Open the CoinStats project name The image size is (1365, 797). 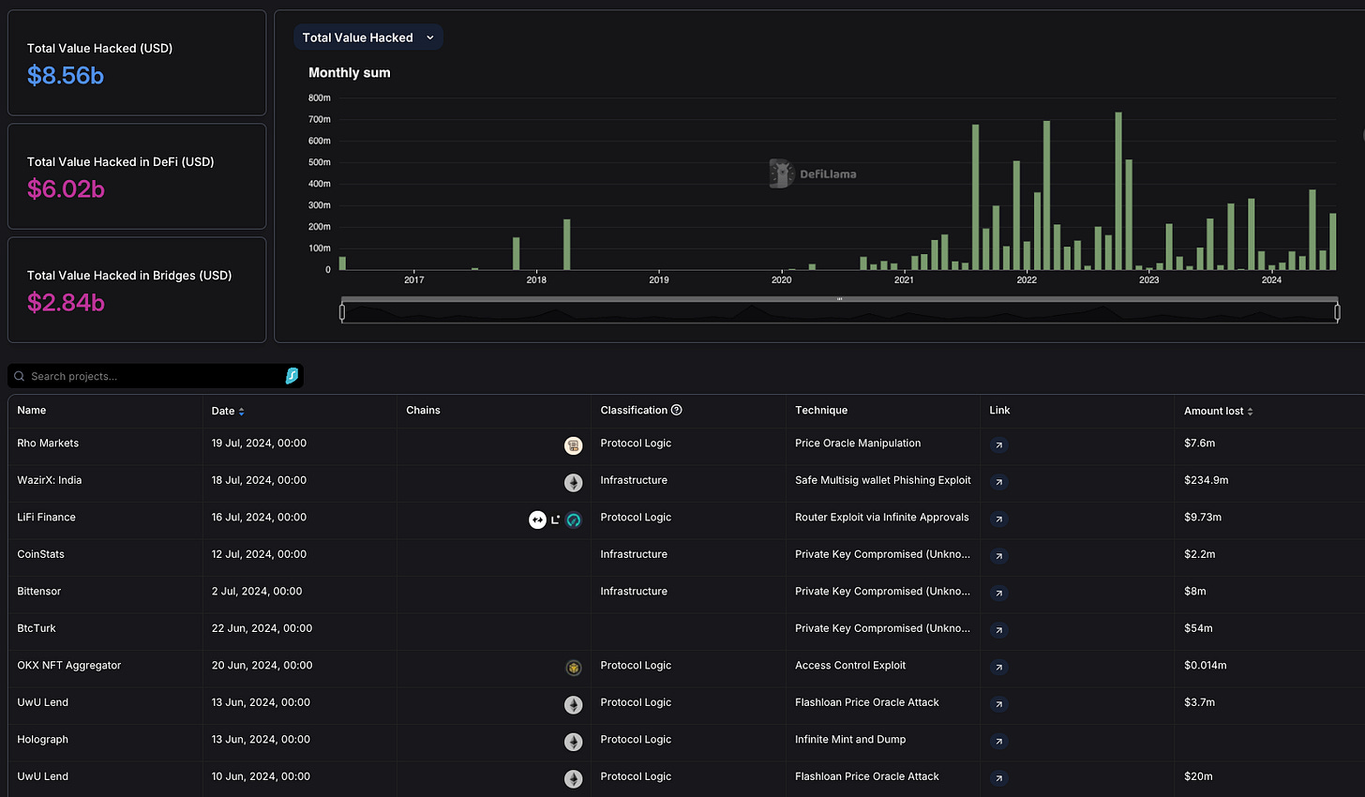40,554
